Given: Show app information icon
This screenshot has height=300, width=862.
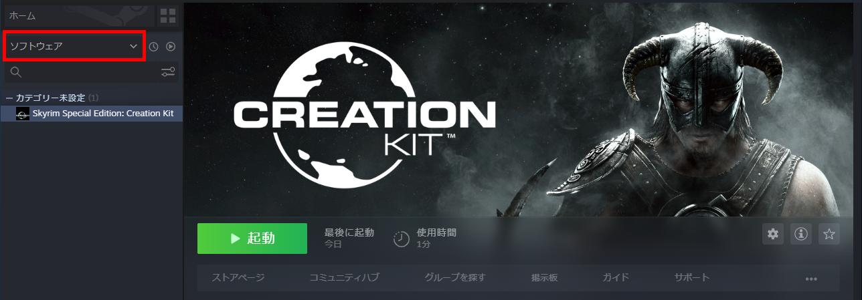Looking at the screenshot, I should (x=802, y=234).
